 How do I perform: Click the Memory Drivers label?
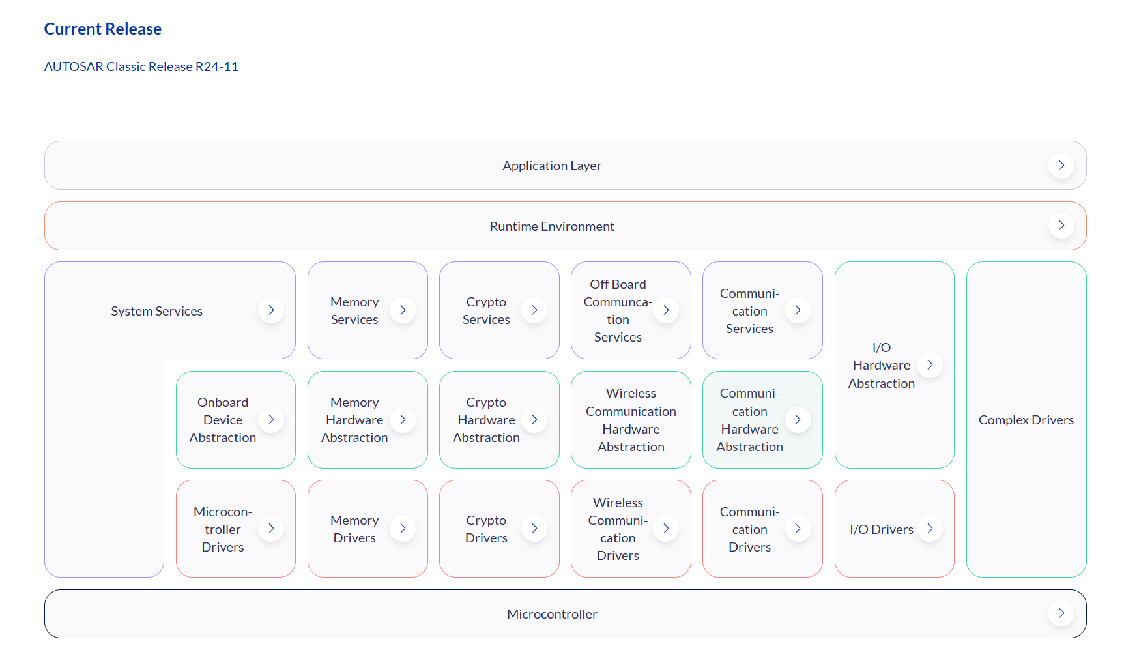pos(354,529)
